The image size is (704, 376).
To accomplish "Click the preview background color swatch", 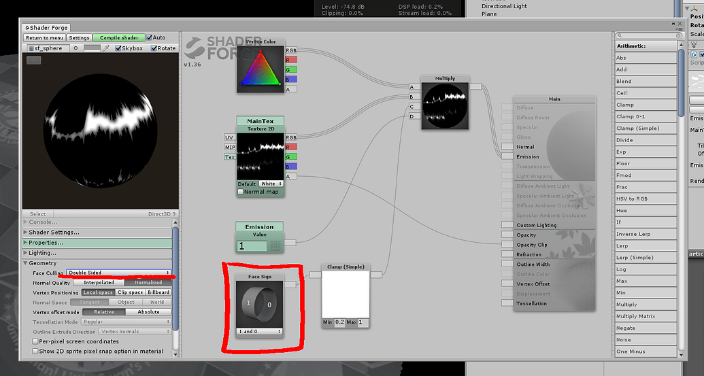I will pos(92,48).
